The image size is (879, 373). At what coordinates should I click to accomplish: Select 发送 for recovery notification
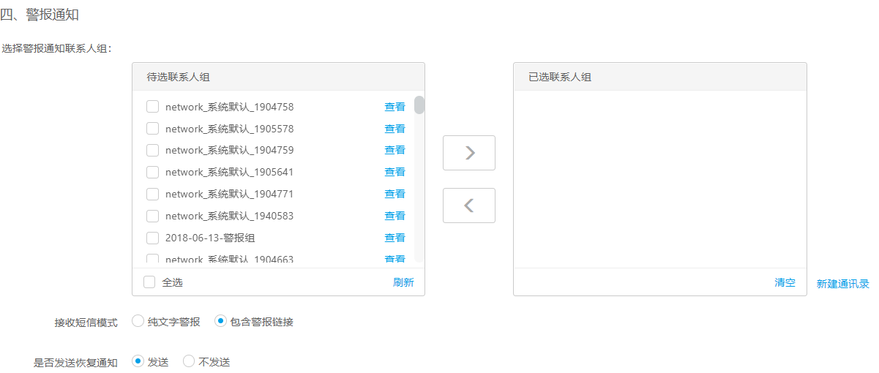point(138,361)
